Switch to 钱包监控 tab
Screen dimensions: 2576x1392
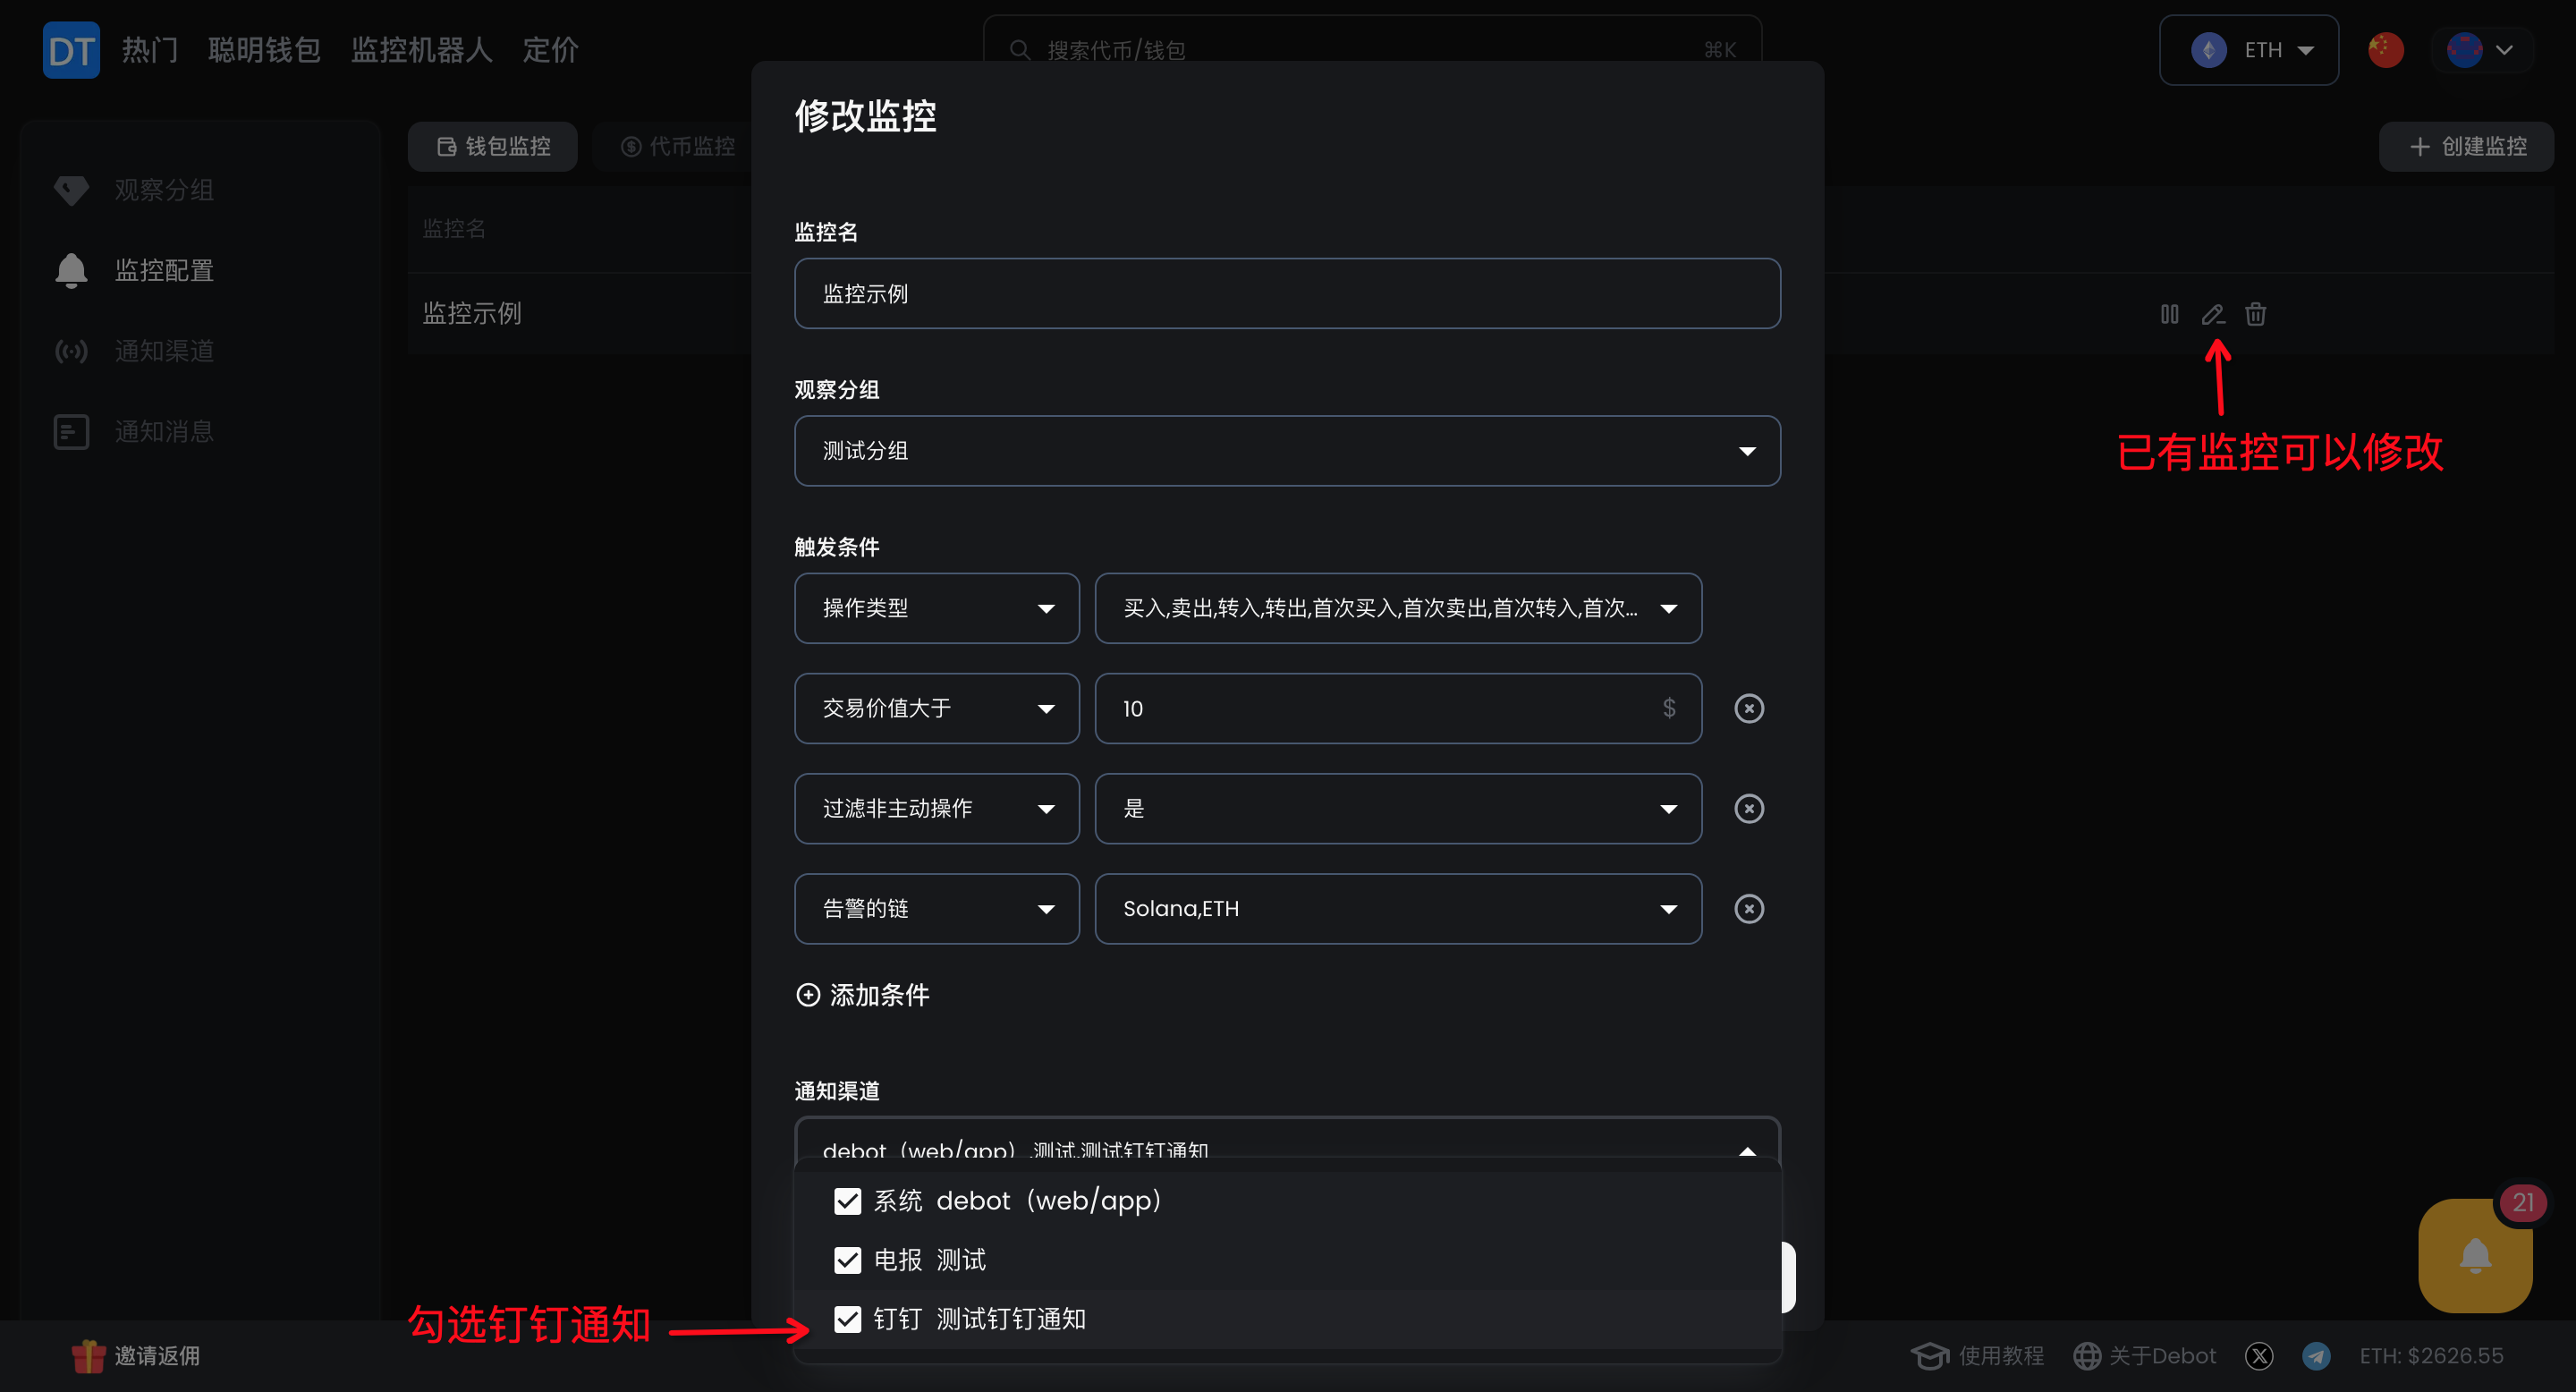tap(493, 146)
